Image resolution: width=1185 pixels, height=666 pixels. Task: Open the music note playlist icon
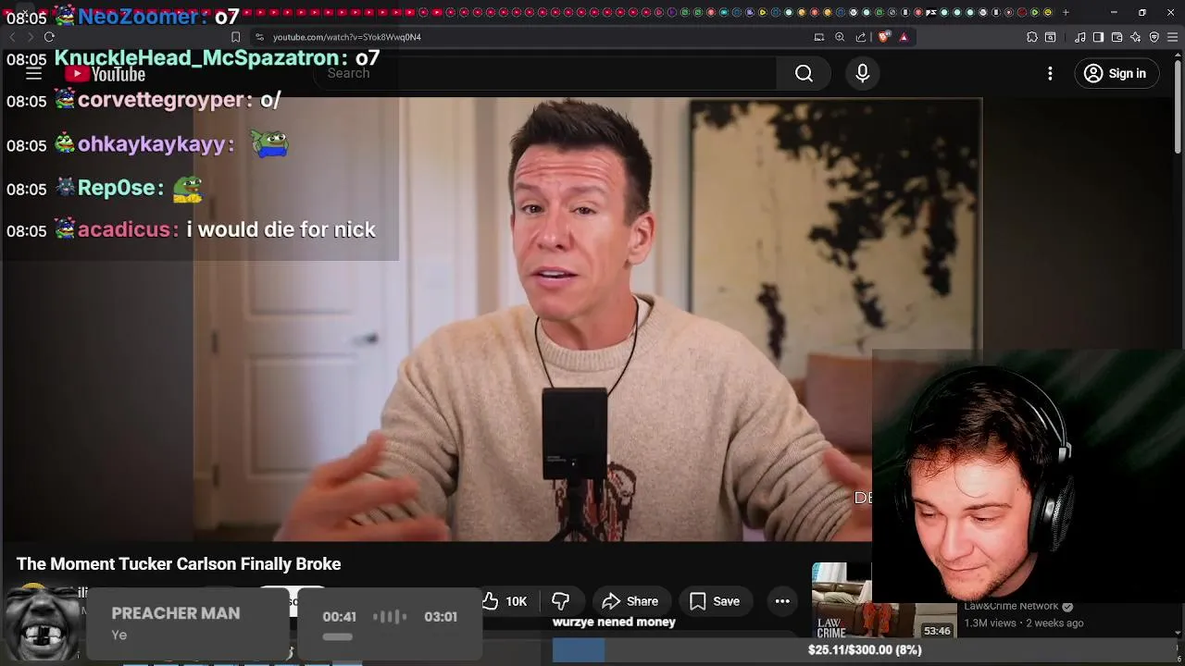(x=1079, y=37)
